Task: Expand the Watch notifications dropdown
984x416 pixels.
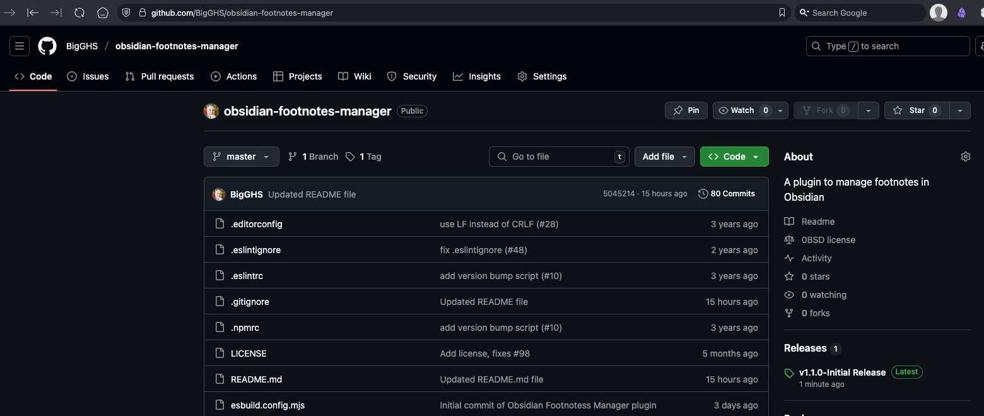Action: 750,110
